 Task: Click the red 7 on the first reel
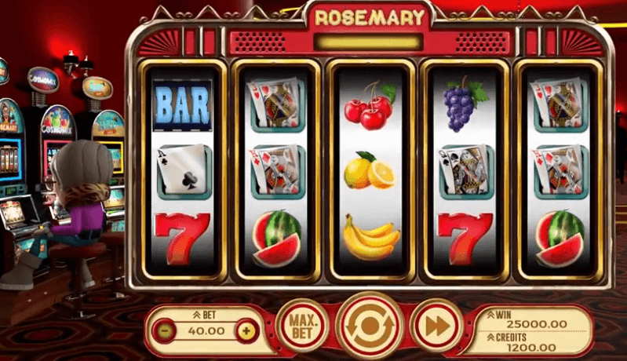[x=182, y=239]
